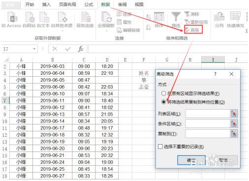The height and width of the screenshot is (181, 249).
Task: Confirm dialog with 确定 button
Action: (191, 160)
